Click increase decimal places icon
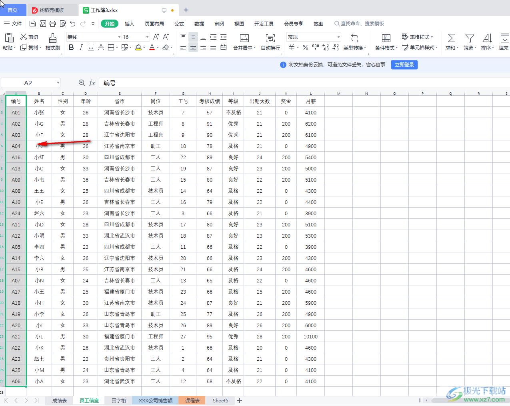Screen dimensions: 510x406 tap(326, 47)
